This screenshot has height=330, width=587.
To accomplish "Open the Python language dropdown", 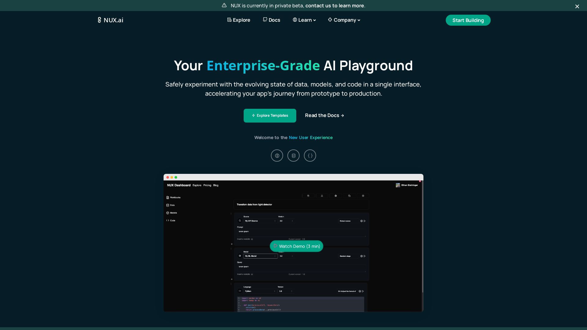I will (x=260, y=291).
